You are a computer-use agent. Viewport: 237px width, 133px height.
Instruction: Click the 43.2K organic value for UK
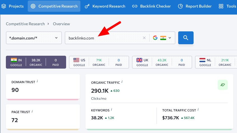click(x=162, y=60)
